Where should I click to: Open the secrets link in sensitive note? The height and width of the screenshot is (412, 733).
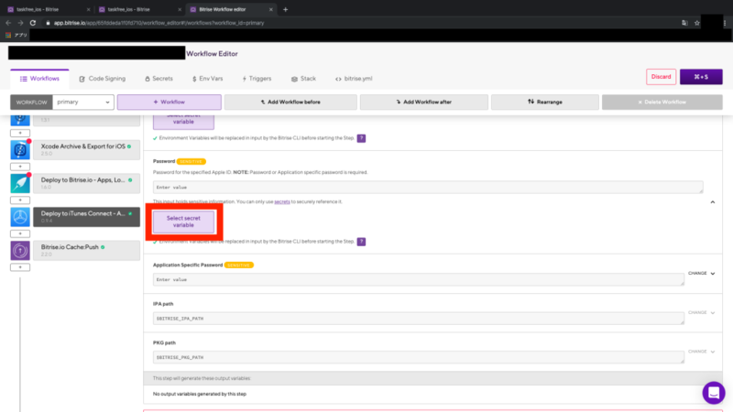click(x=282, y=201)
